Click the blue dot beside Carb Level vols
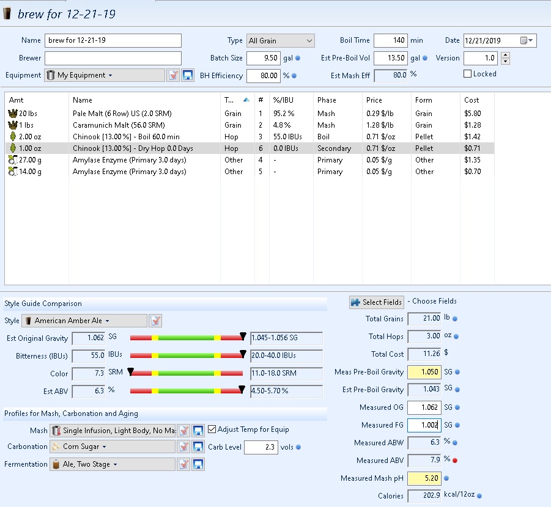The image size is (551, 507). point(298,447)
